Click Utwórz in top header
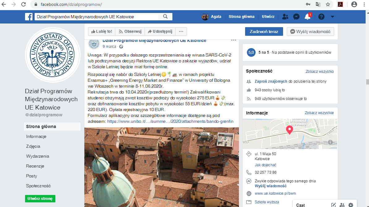 (x=268, y=17)
